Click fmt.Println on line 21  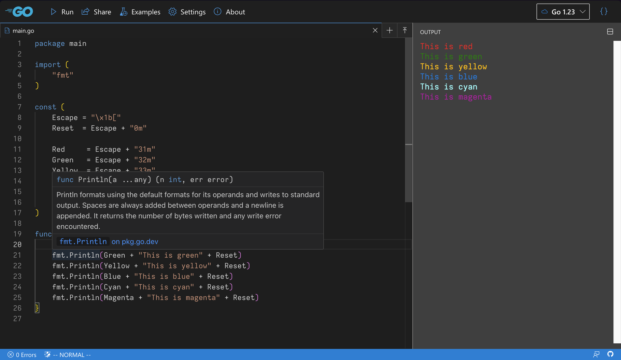click(x=76, y=255)
